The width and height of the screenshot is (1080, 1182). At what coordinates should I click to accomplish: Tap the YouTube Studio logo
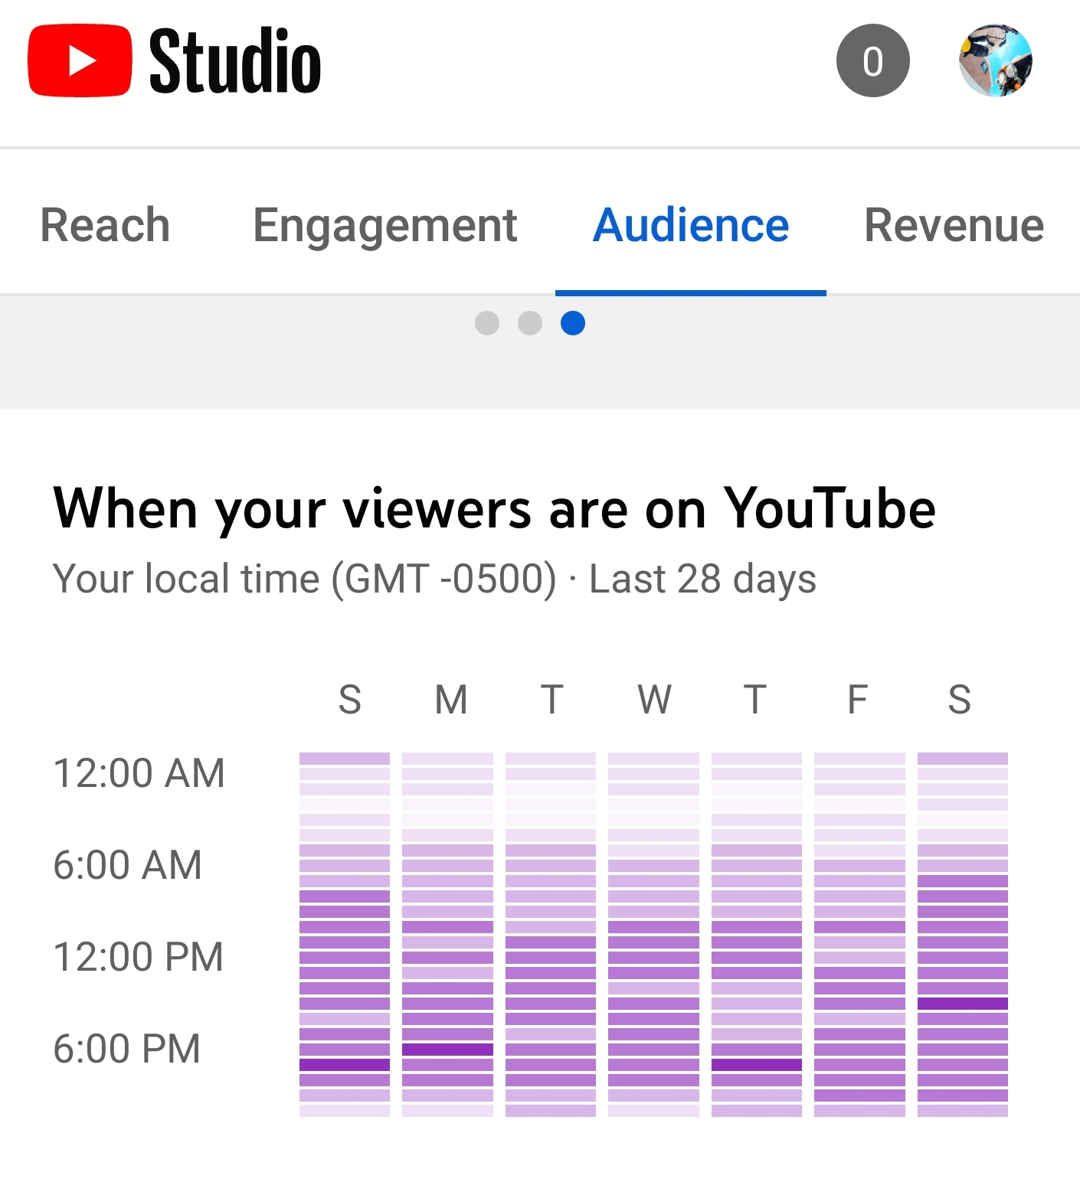point(175,60)
